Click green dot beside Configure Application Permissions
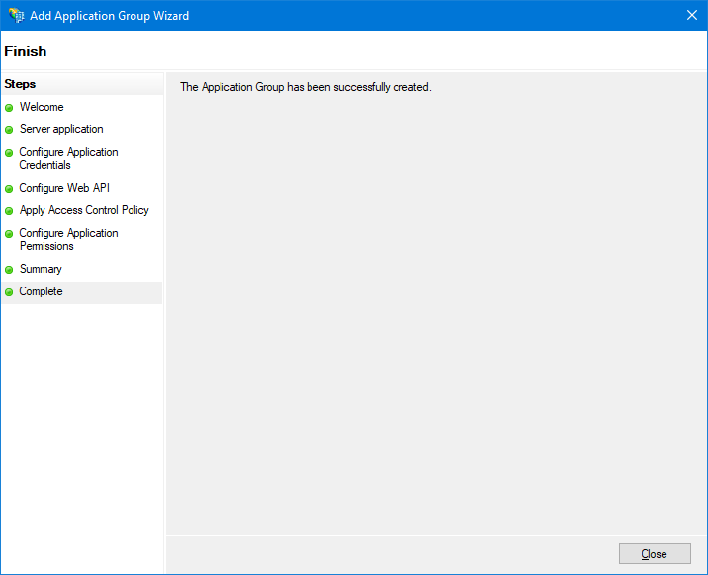The height and width of the screenshot is (575, 708). pos(9,233)
